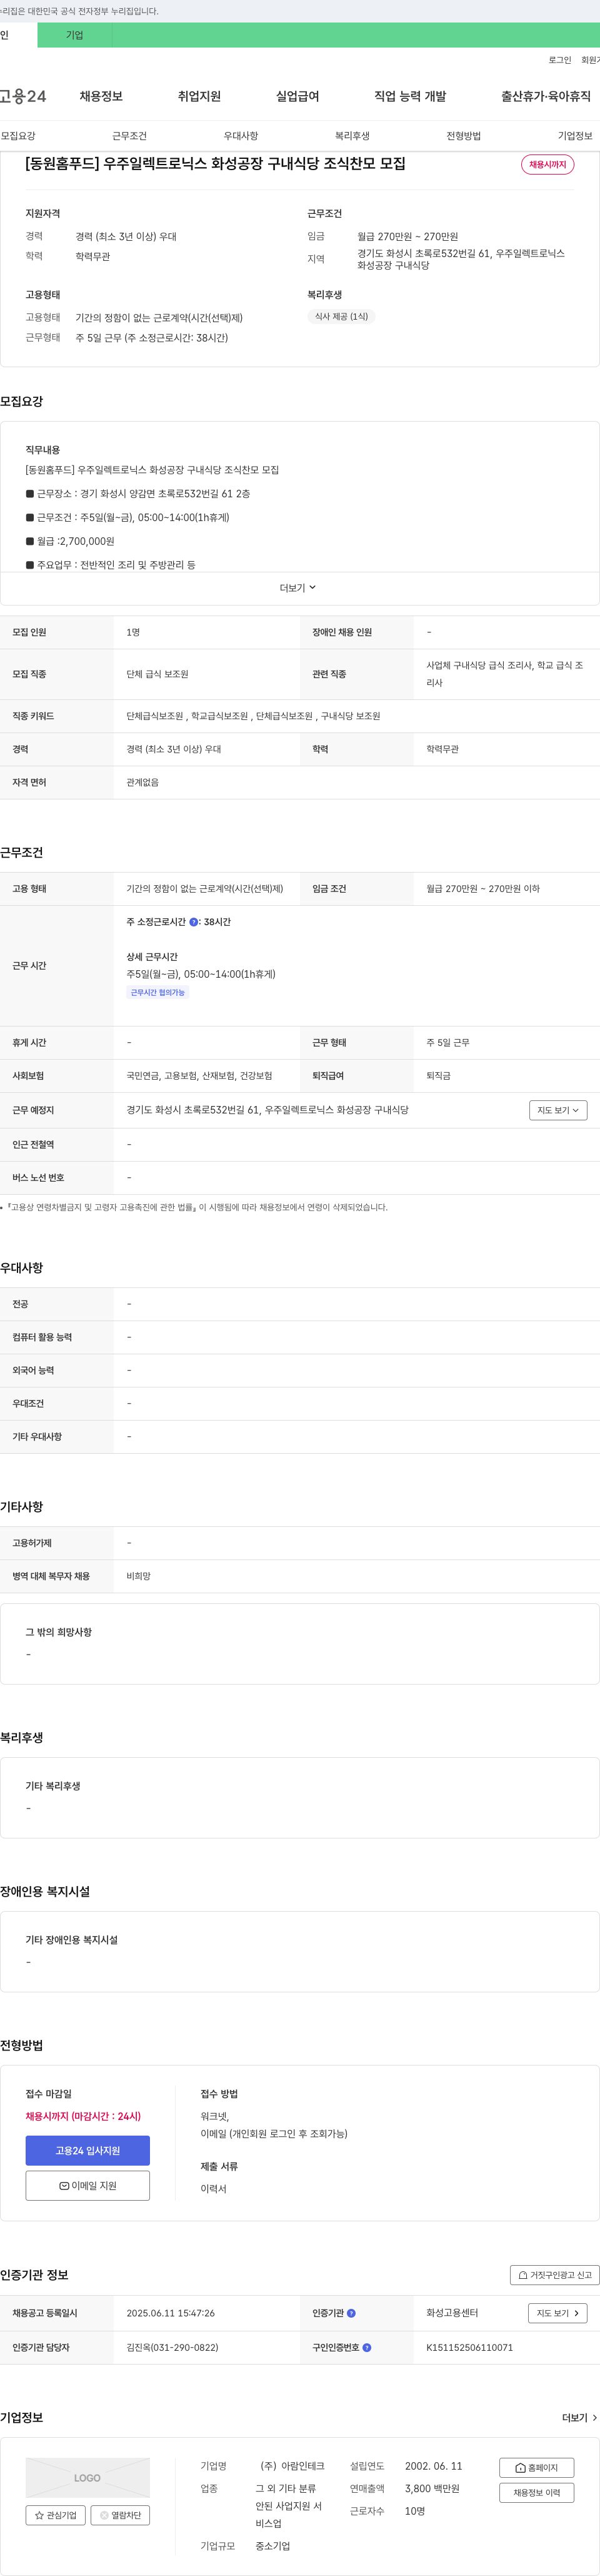
Task: Click 식사 제공 (1식) benefit tag
Action: [341, 317]
